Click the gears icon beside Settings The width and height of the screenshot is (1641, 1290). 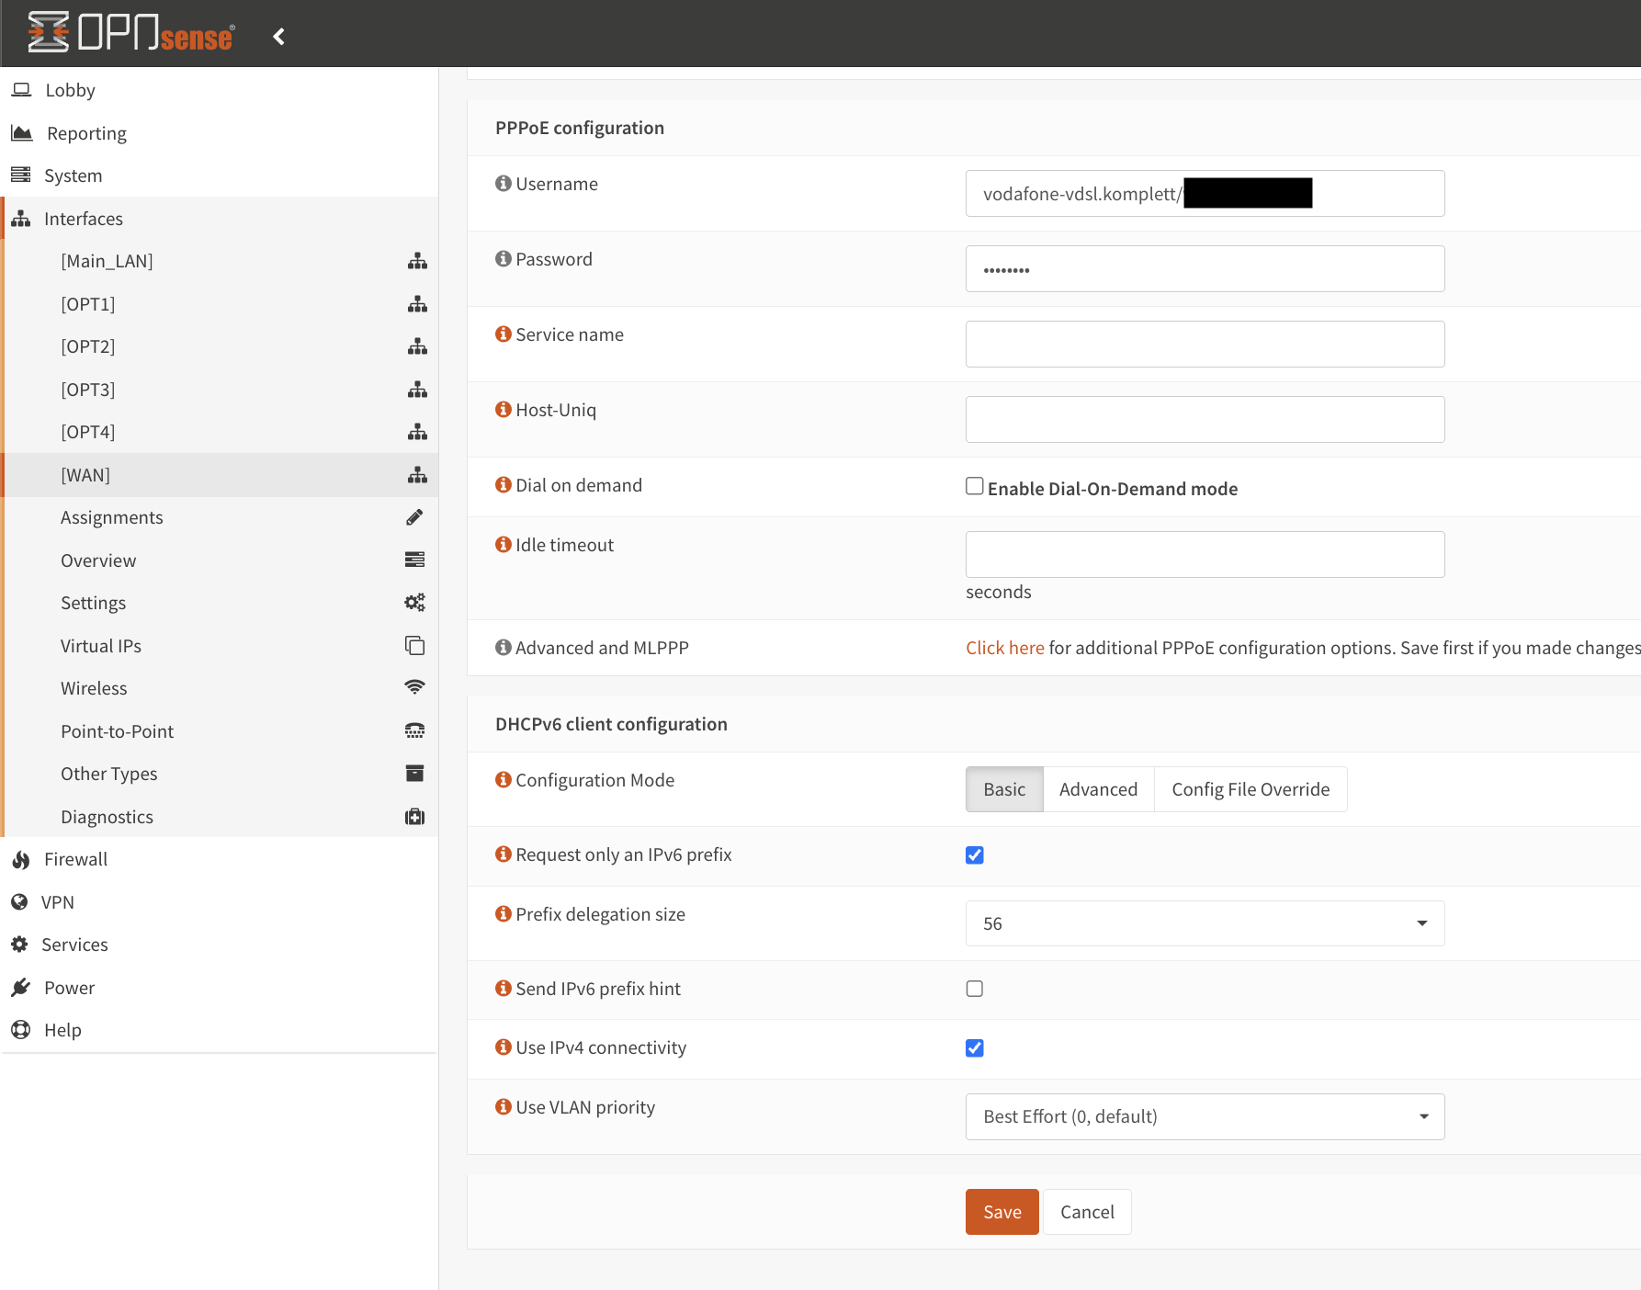tap(415, 603)
